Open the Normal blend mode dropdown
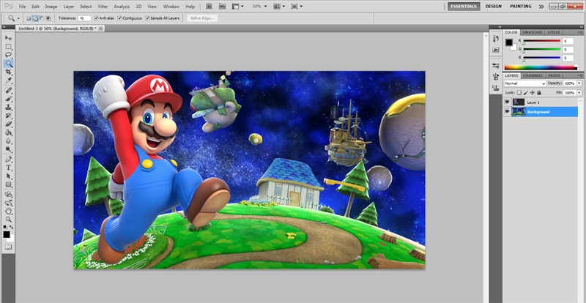586x303 pixels. (524, 83)
